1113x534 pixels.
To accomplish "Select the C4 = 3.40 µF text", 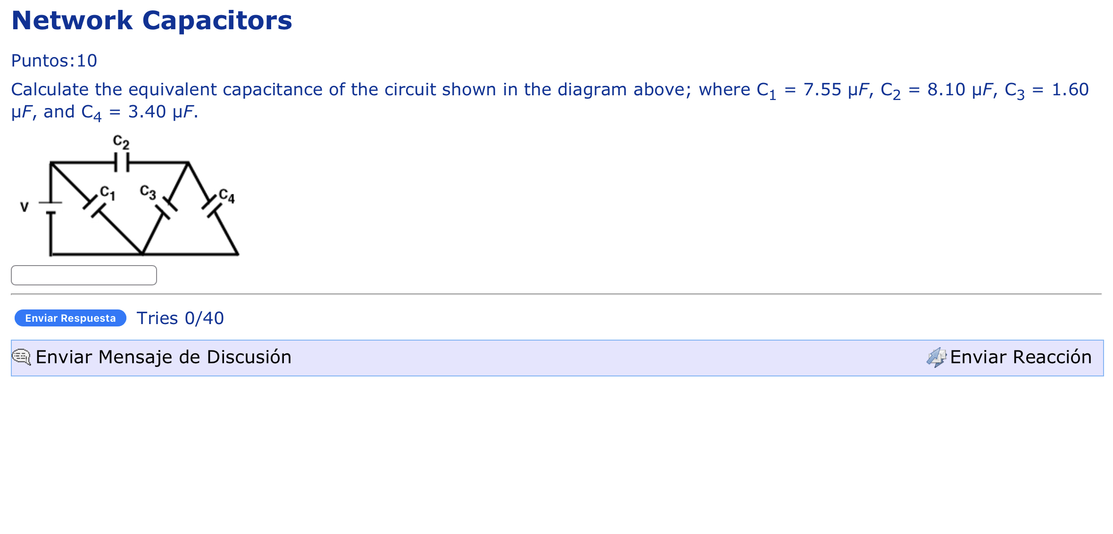I will pos(132,112).
